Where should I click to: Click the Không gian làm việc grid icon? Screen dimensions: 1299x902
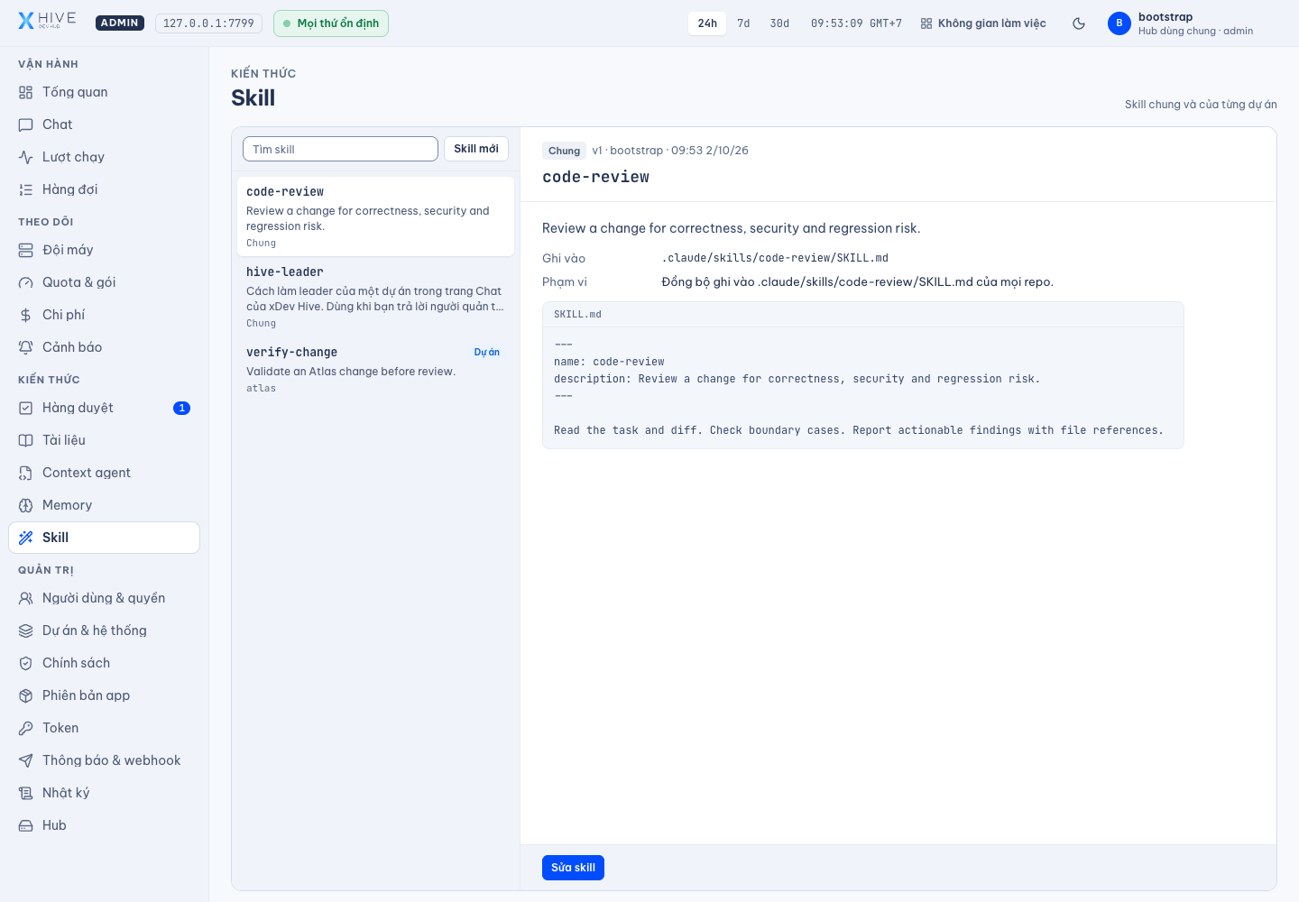point(926,23)
